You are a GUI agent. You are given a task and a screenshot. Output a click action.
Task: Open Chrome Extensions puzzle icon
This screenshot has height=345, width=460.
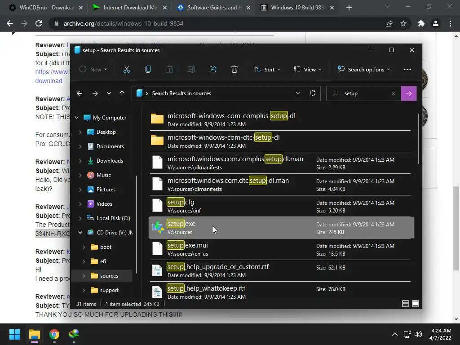click(421, 23)
